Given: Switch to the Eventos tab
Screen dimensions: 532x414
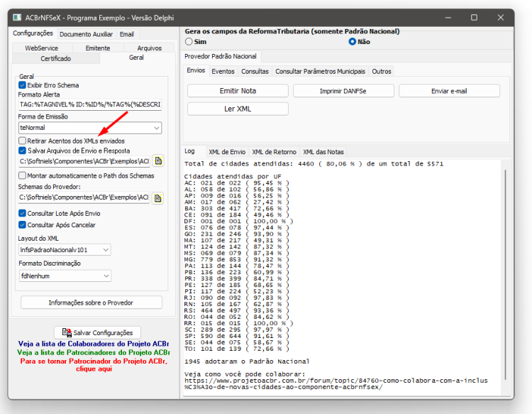Looking at the screenshot, I should [x=223, y=72].
